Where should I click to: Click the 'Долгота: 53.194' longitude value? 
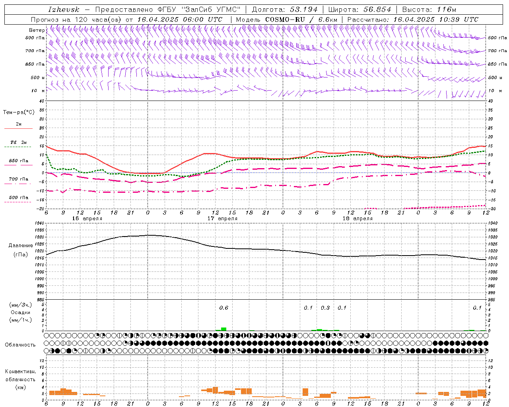(285, 10)
